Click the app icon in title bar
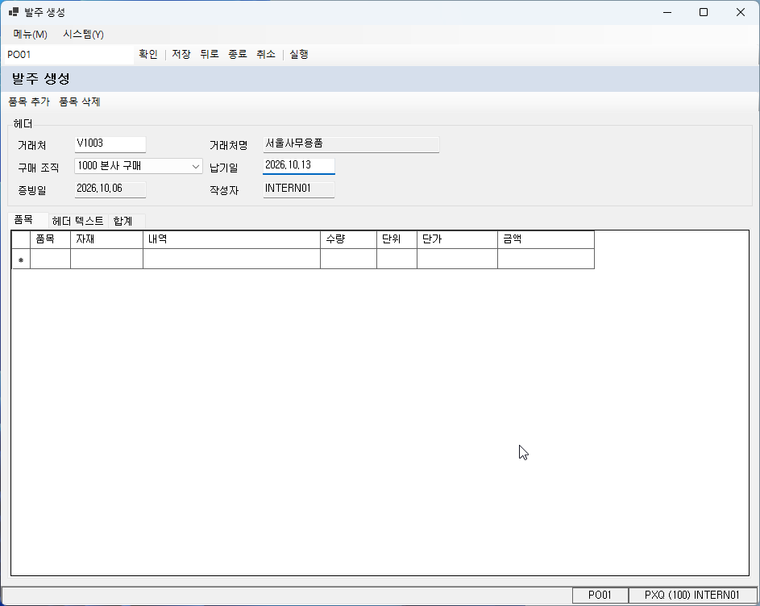 (x=14, y=12)
